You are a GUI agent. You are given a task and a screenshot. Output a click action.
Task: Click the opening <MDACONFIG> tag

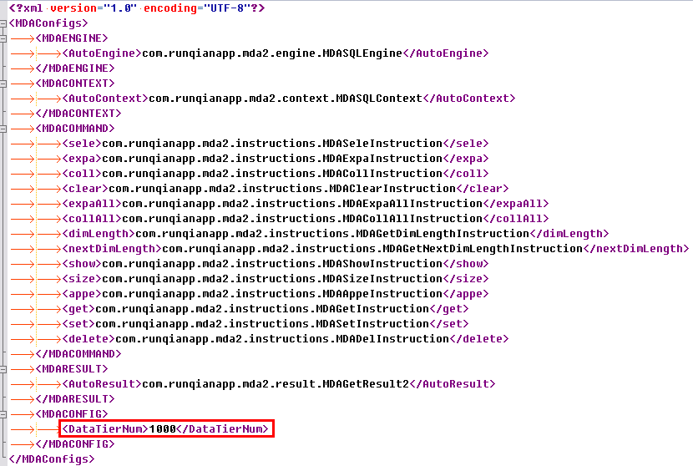pyautogui.click(x=72, y=414)
